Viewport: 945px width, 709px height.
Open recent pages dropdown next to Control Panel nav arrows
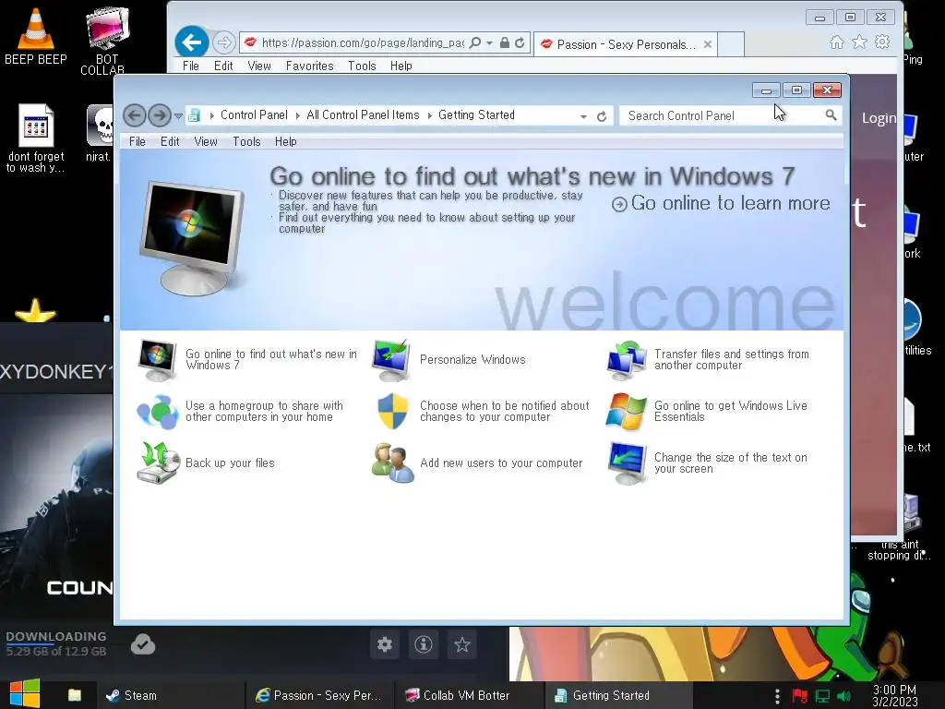(178, 115)
